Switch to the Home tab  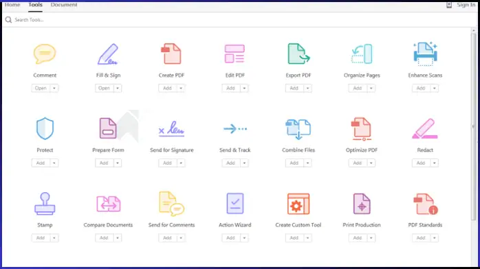click(x=12, y=5)
